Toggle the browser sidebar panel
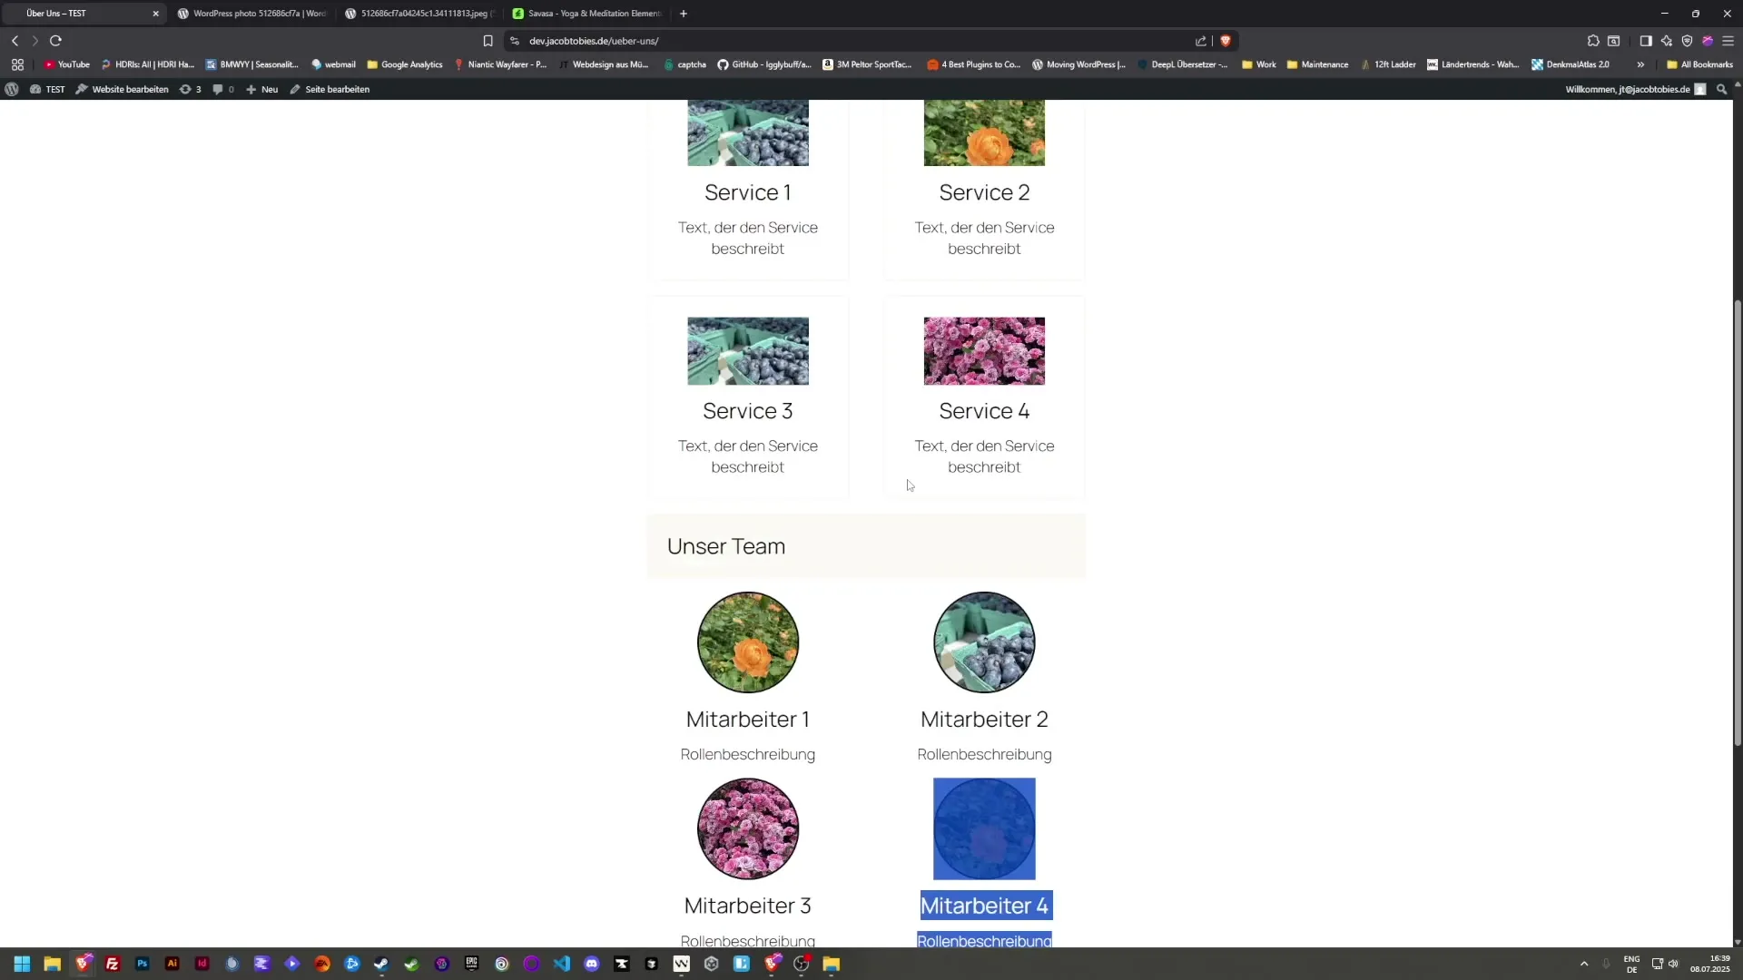The height and width of the screenshot is (980, 1743). point(1646,41)
